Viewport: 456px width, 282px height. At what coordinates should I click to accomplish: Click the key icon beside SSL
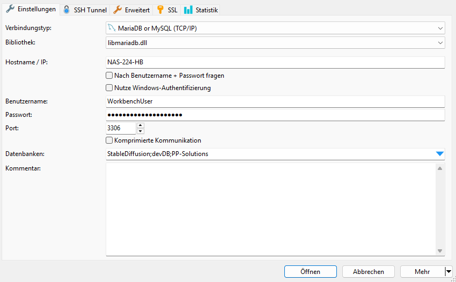tap(160, 10)
